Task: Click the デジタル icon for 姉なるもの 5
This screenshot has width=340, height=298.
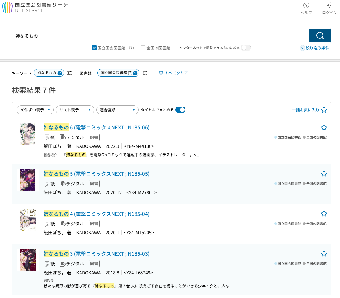Action: (x=63, y=184)
